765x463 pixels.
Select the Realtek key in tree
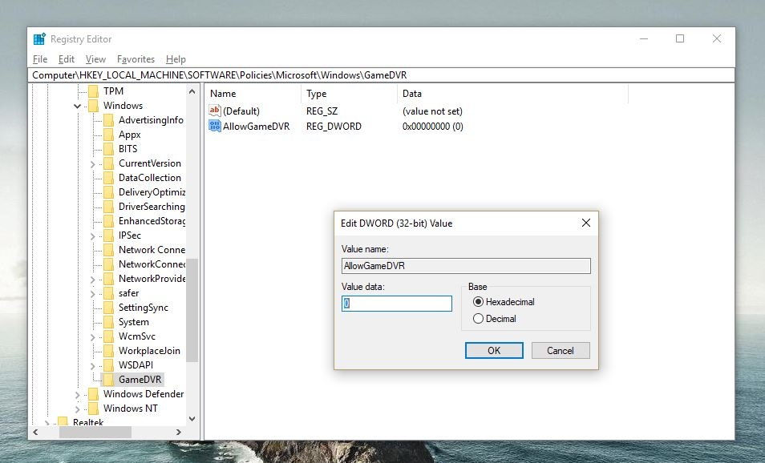point(88,422)
